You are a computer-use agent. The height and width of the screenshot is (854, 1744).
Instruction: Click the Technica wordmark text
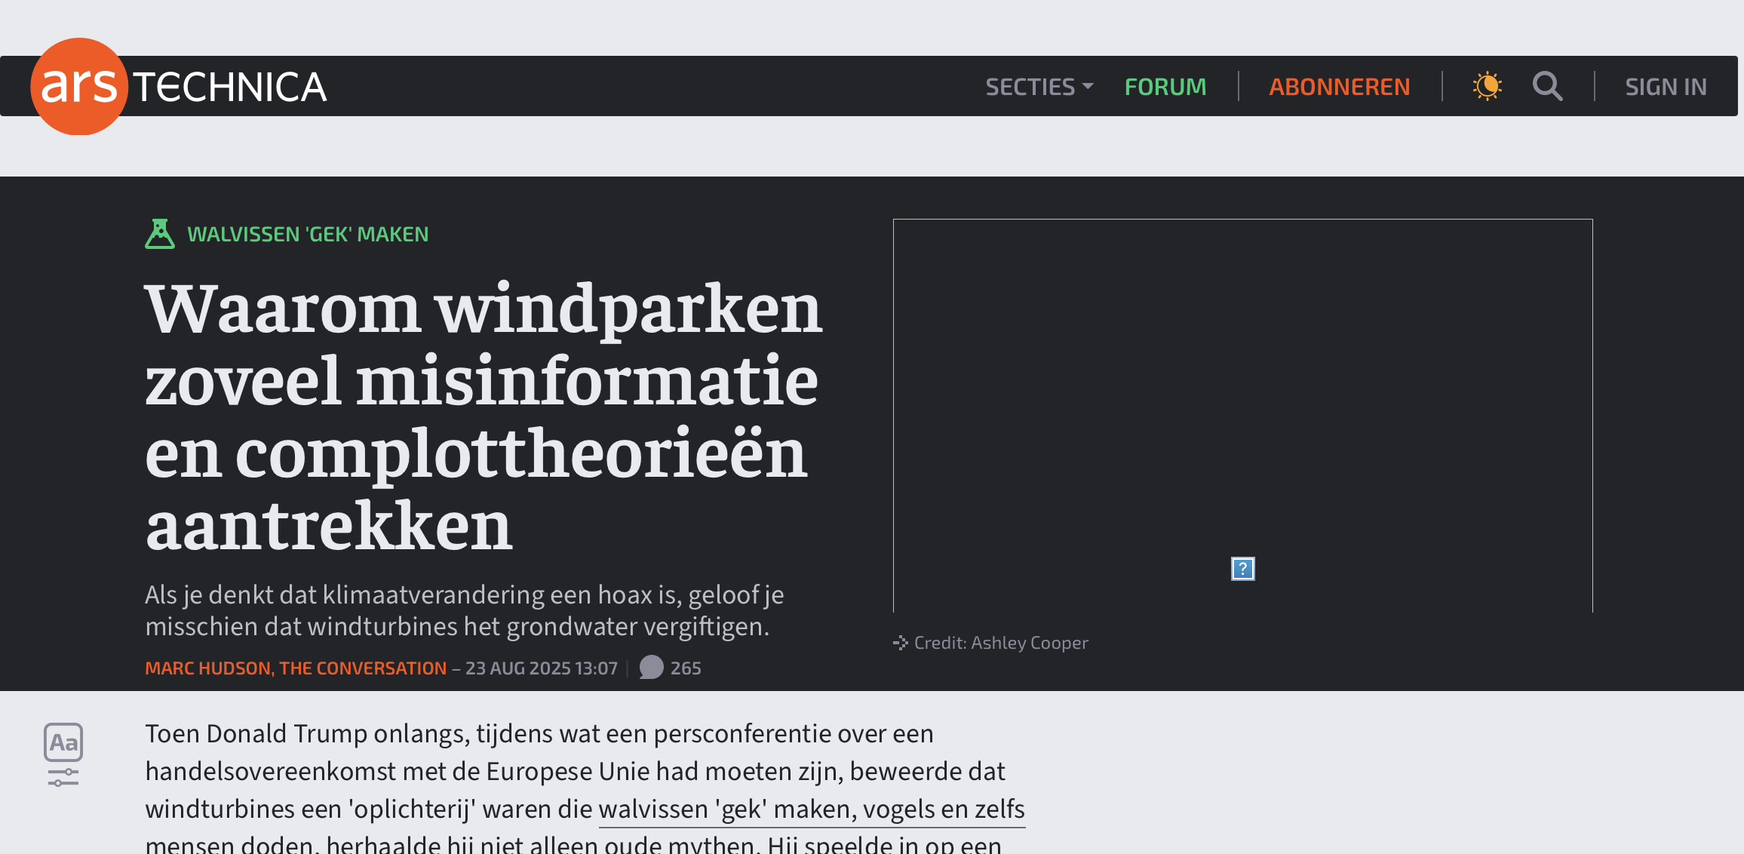[230, 87]
